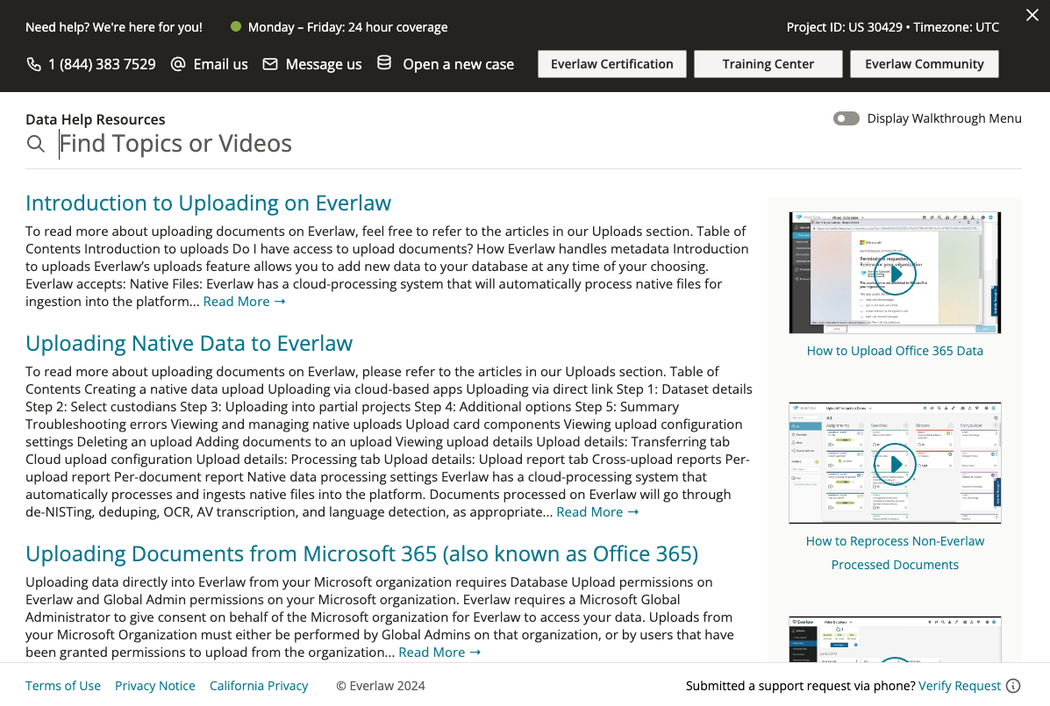Click Read More under Microsoft 365 article
This screenshot has width=1050, height=706.
[x=439, y=653]
